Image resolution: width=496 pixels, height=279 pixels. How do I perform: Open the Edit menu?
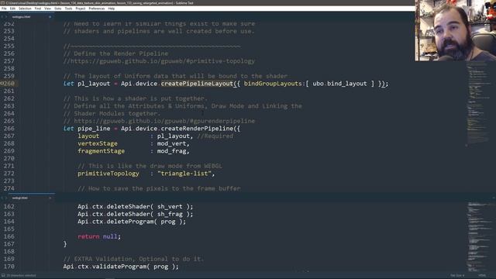12,9
